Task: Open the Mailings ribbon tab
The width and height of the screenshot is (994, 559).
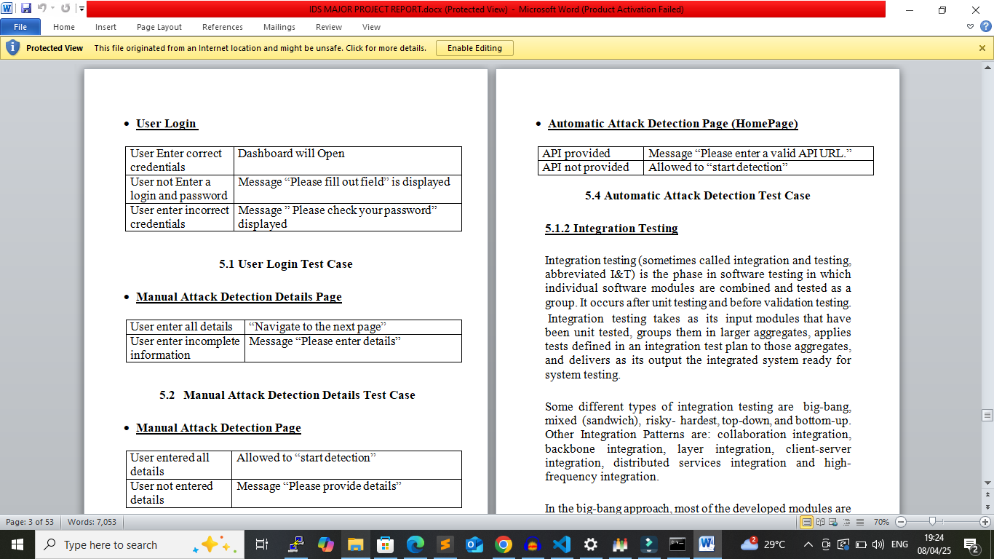Action: 279,27
